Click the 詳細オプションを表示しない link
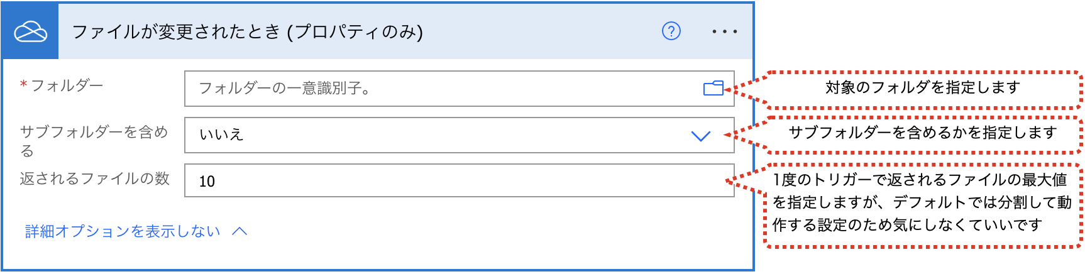Screen dimensions: 1085x274 (123, 231)
